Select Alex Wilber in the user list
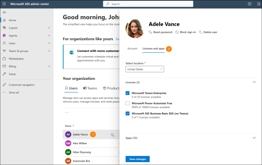The height and width of the screenshot is (165, 262). 80,143
